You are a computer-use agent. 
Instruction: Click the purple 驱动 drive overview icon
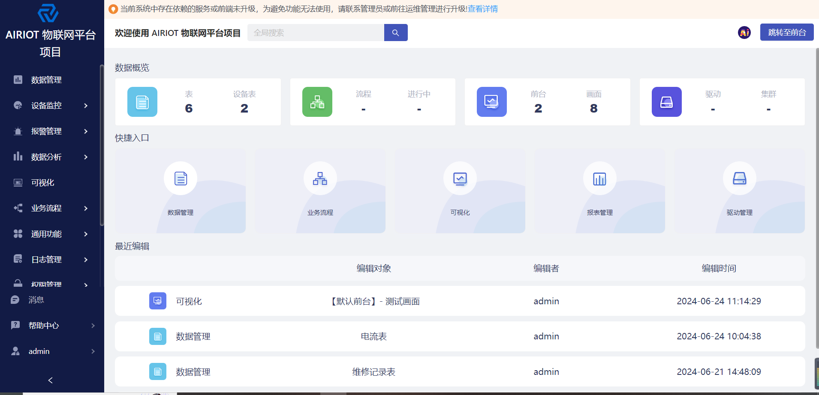[x=667, y=102]
